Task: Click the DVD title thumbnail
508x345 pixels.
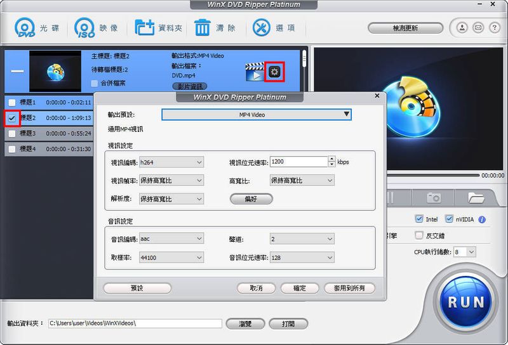Action: [55, 71]
